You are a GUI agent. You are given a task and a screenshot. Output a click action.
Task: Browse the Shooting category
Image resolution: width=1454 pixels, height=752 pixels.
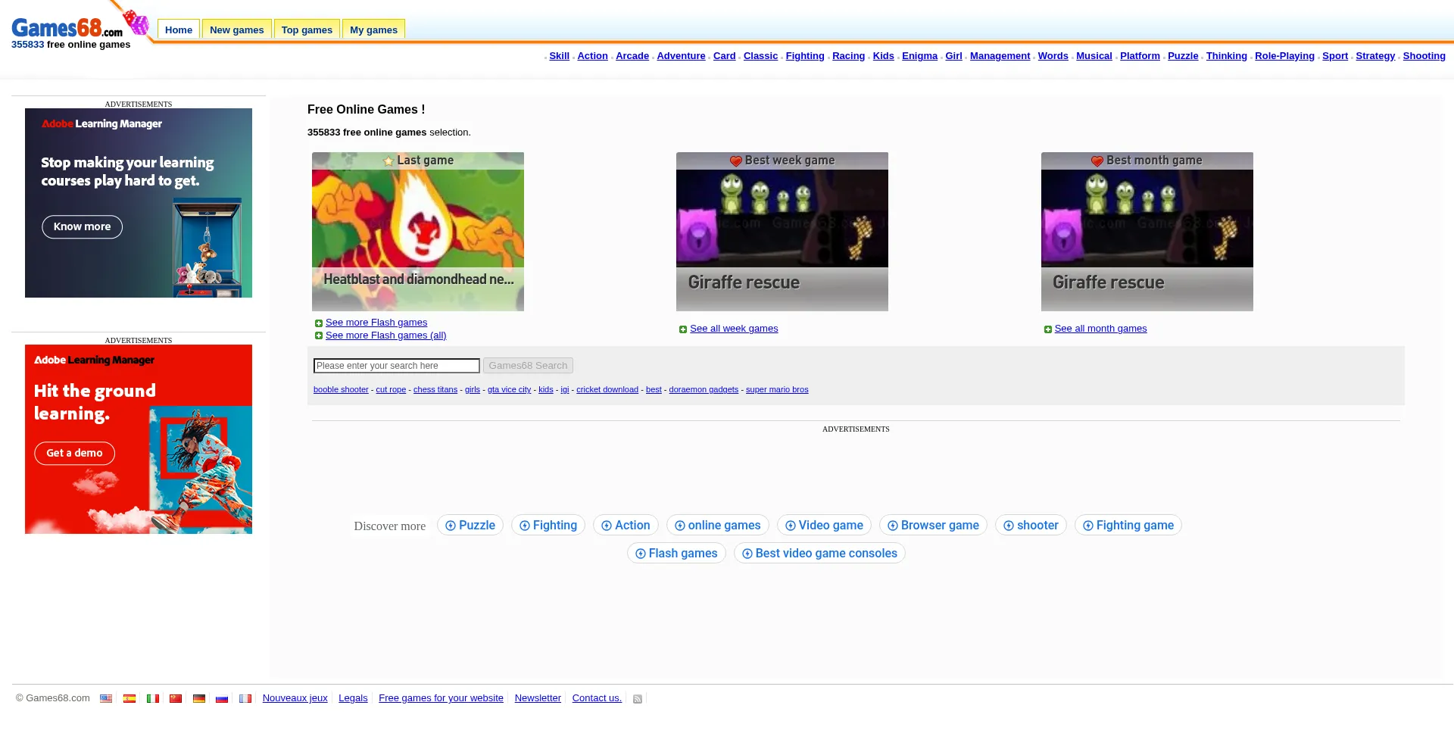click(x=1424, y=56)
